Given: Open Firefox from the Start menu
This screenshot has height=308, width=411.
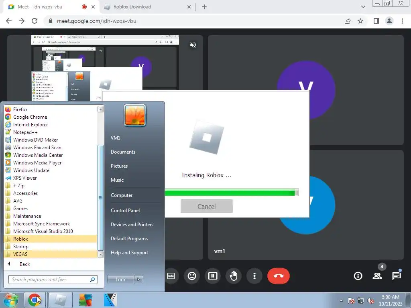Looking at the screenshot, I should (x=20, y=109).
